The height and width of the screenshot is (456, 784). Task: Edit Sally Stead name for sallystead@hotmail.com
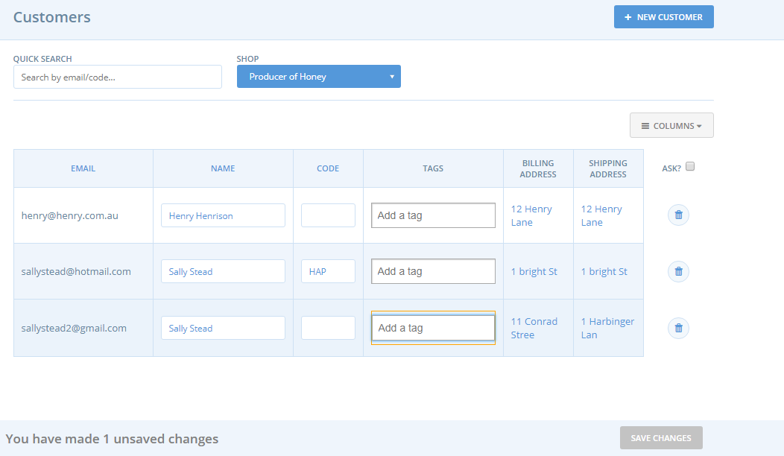(x=223, y=271)
